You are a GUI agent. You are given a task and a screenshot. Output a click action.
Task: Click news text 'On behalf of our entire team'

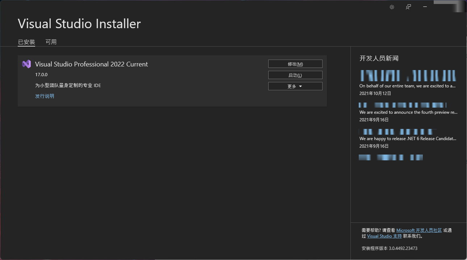[x=387, y=86]
